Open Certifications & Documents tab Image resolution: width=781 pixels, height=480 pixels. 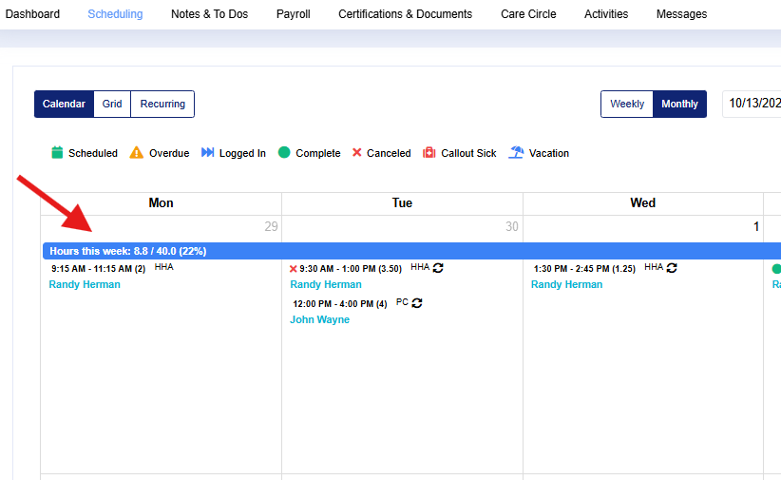[405, 14]
